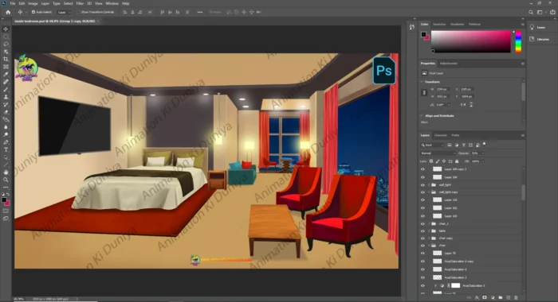Open the layer Kind filter dropdown
The height and width of the screenshot is (302, 558).
[x=432, y=145]
